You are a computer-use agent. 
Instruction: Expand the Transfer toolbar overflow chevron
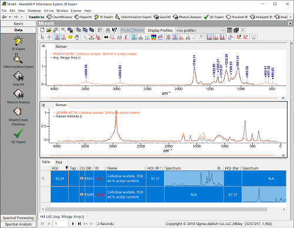291,17
